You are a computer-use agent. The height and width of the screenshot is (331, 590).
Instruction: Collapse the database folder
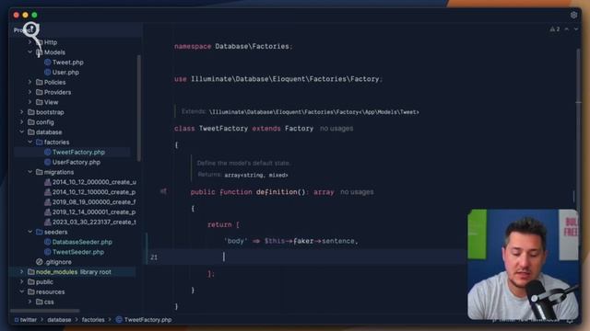[21, 132]
